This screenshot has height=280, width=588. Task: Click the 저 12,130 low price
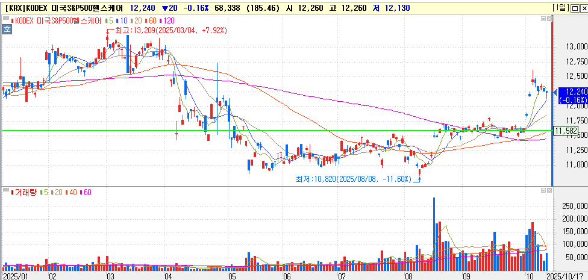[x=391, y=8]
